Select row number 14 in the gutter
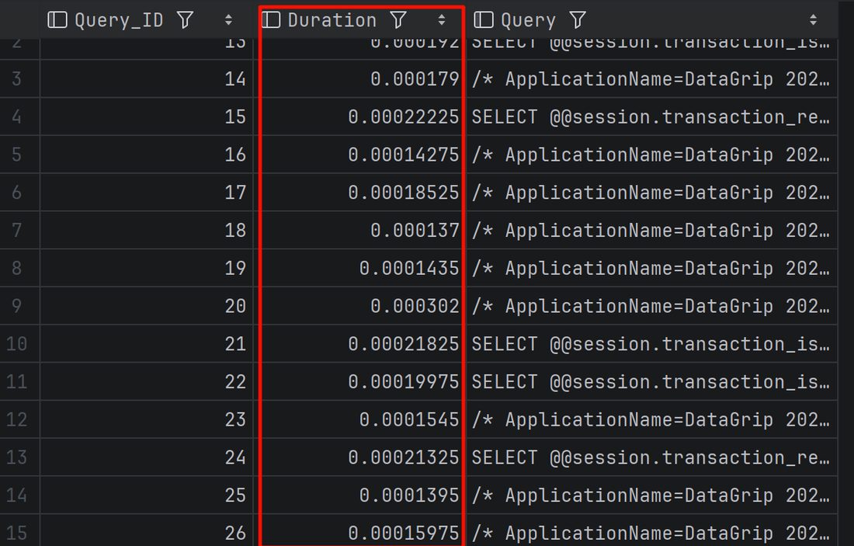The height and width of the screenshot is (546, 854). click(17, 496)
